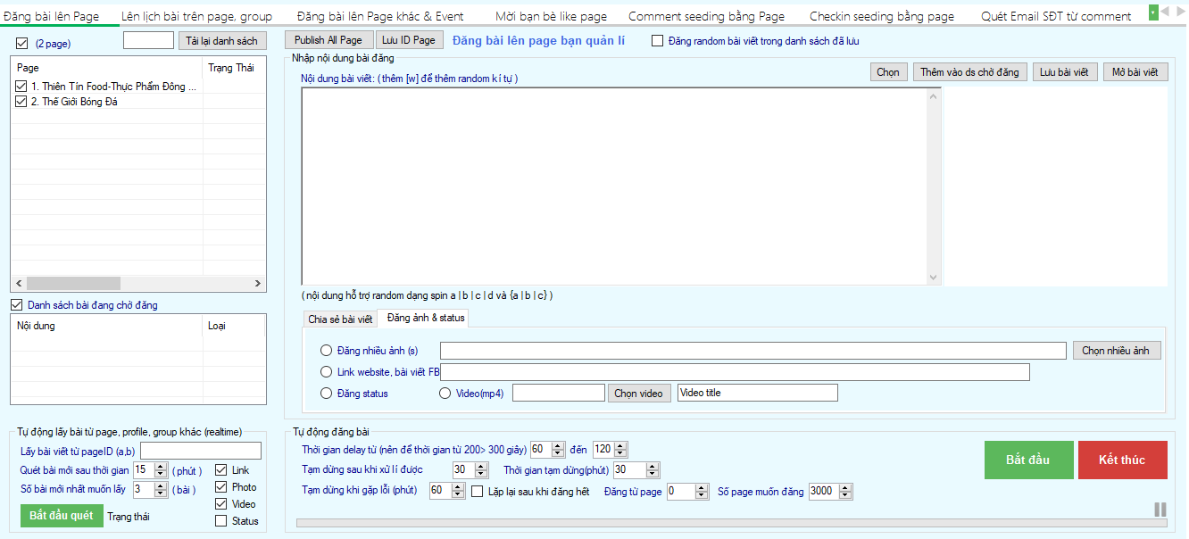Screen dimensions: 1189x539
Task: Select the Đăng status radio option
Action: (x=327, y=393)
